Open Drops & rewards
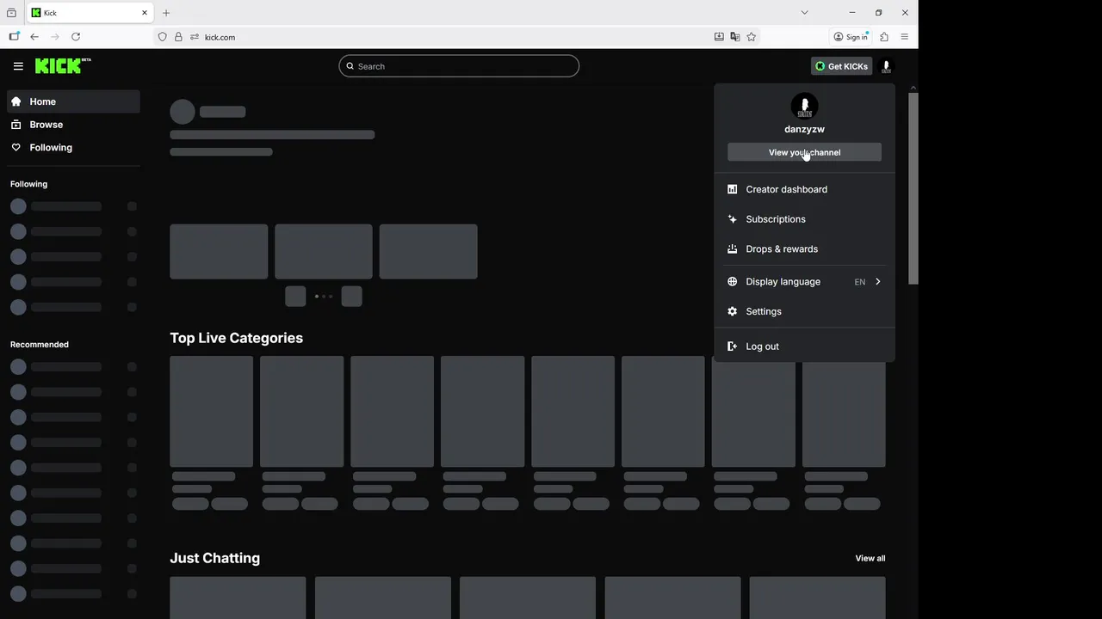The width and height of the screenshot is (1102, 619). point(804,249)
